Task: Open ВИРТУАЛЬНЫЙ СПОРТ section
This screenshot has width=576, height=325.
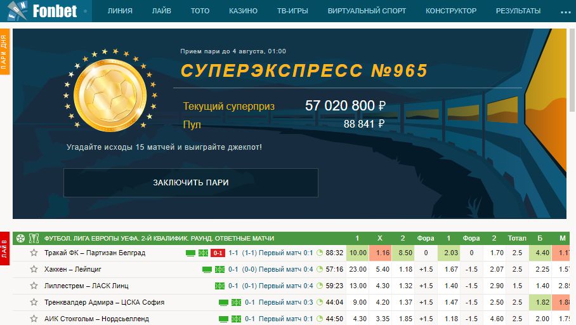Action: [x=367, y=11]
